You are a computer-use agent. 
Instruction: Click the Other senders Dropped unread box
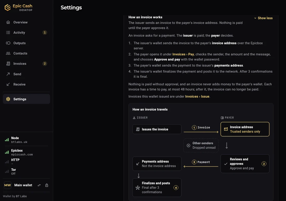201,145
